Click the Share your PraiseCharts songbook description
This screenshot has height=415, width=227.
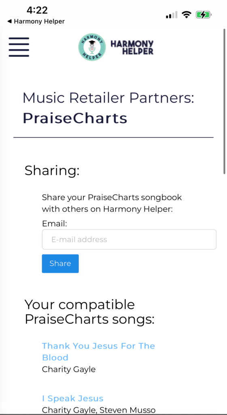point(112,203)
